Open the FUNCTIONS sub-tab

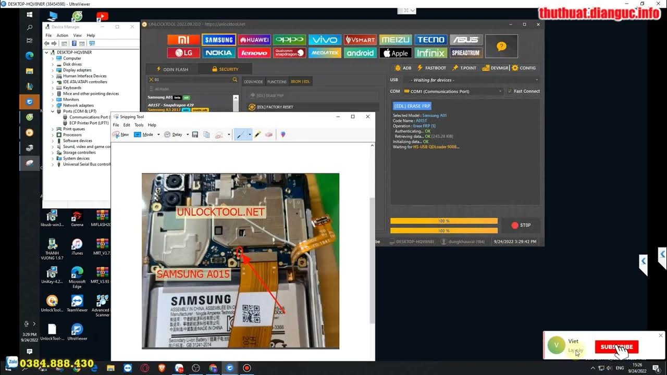[277, 82]
